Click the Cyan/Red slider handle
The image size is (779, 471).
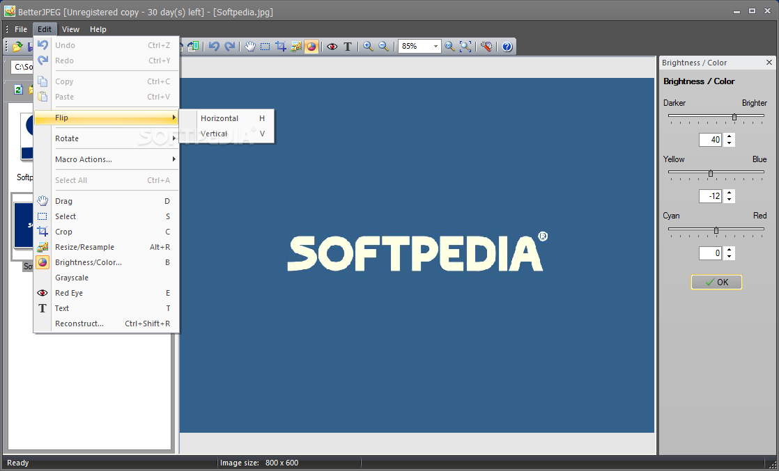716,230
